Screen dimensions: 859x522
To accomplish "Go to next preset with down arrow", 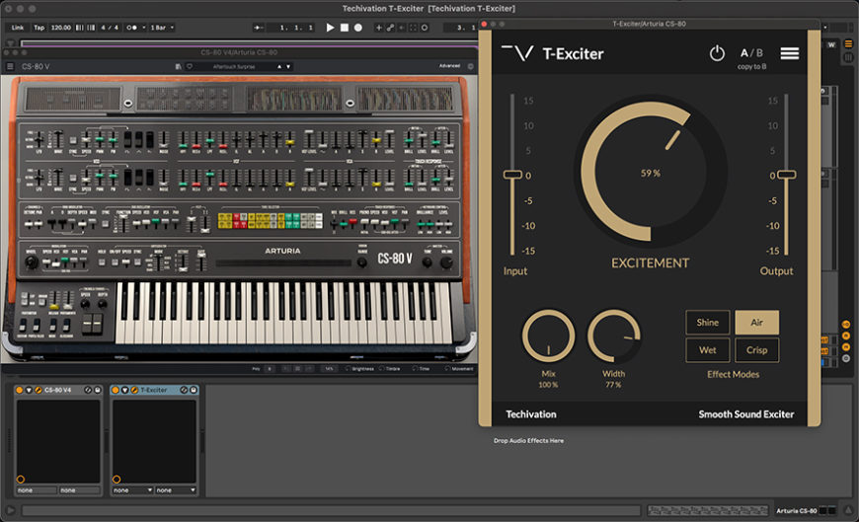I will click(288, 67).
